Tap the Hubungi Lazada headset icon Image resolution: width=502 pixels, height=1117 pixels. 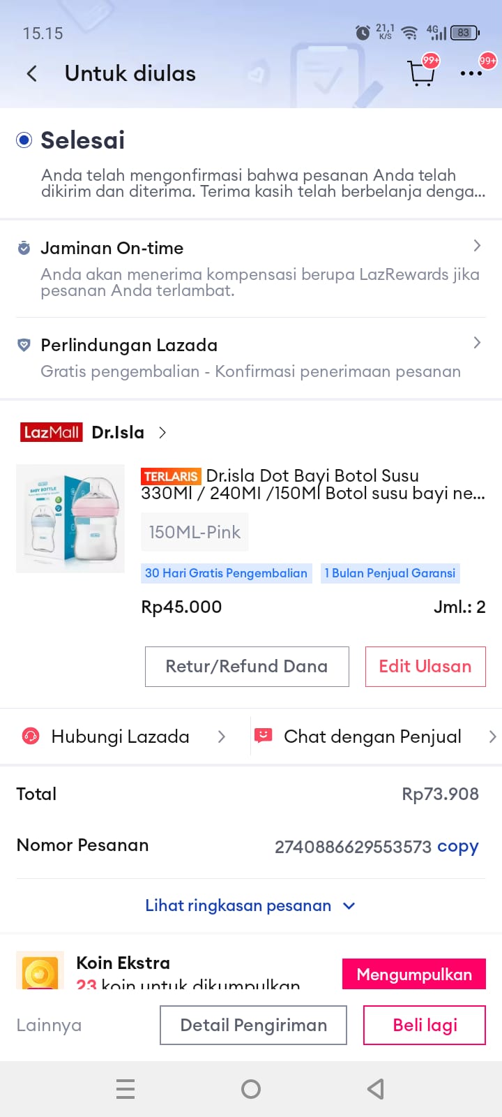31,737
